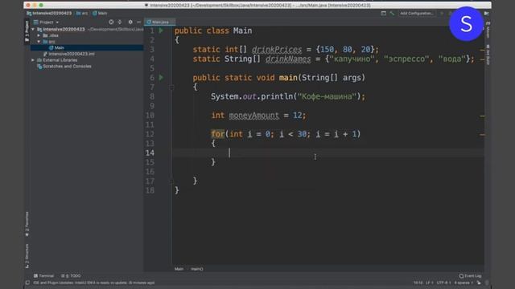Viewport: 515px width, 289px height.
Task: Click the top-right project structure icon
Action: click(x=486, y=14)
